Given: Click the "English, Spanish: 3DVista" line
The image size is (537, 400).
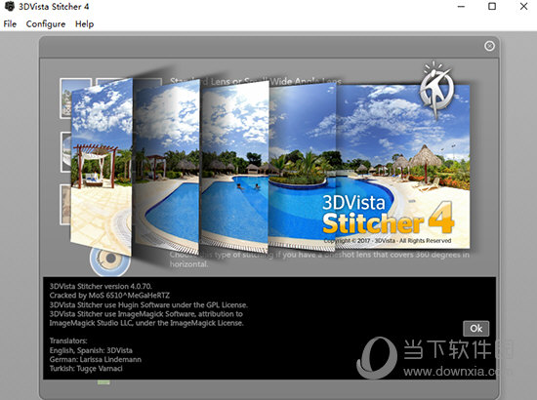Looking at the screenshot, I should point(91,350).
